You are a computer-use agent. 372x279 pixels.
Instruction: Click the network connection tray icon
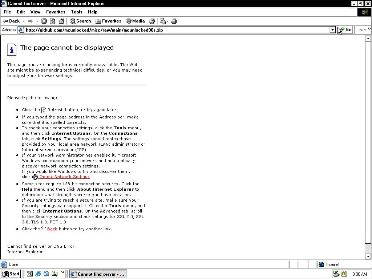click(336, 274)
